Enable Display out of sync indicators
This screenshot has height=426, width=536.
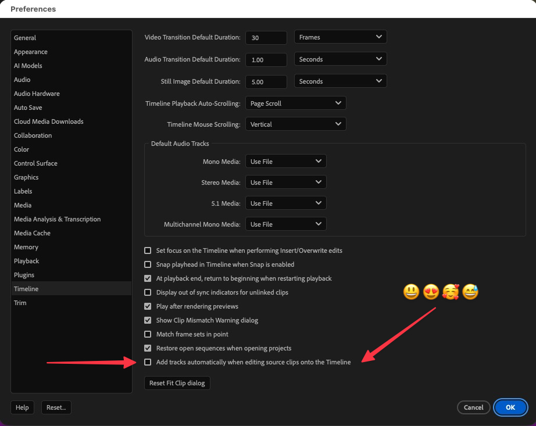(148, 292)
